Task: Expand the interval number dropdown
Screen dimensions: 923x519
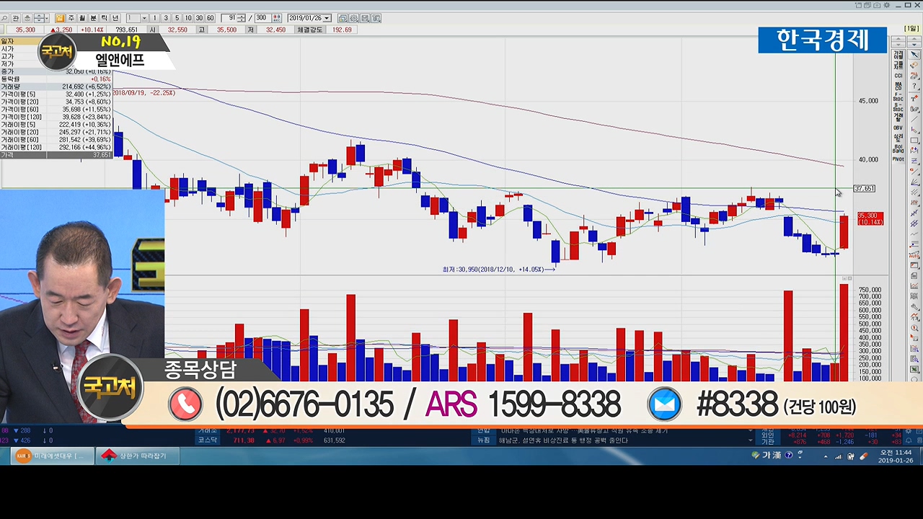Action: tap(144, 18)
